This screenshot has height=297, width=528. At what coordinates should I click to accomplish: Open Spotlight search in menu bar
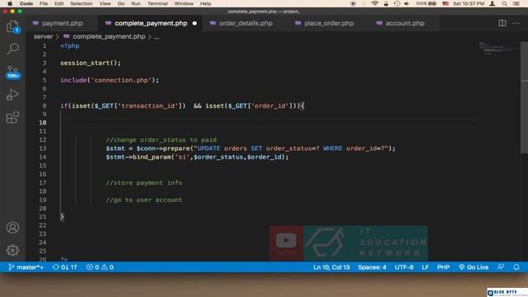coord(504,3)
